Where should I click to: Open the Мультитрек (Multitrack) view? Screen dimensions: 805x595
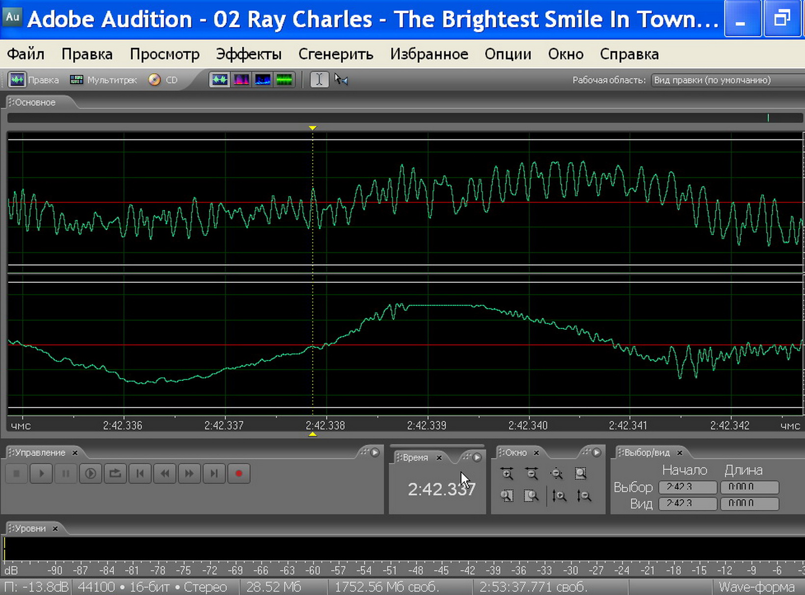coord(103,80)
